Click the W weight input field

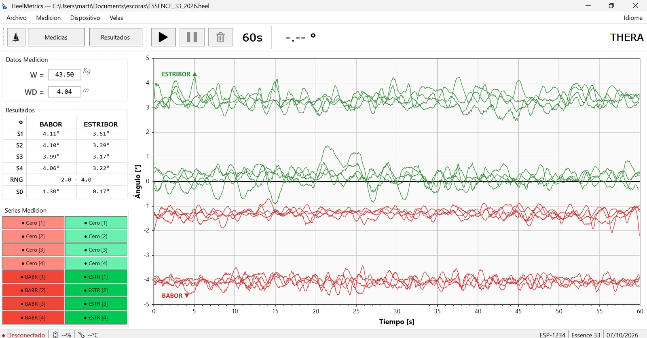coord(65,74)
